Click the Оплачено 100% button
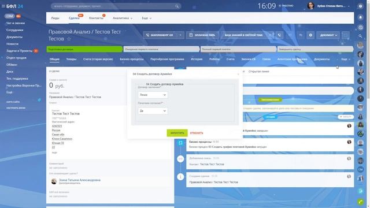The image size is (370, 208). pos(202,35)
